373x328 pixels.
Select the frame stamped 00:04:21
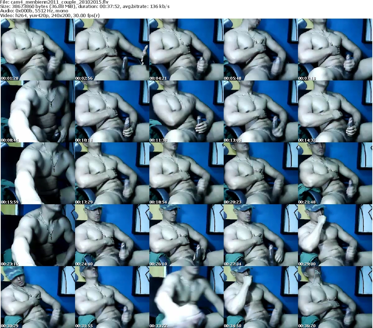coord(186,50)
